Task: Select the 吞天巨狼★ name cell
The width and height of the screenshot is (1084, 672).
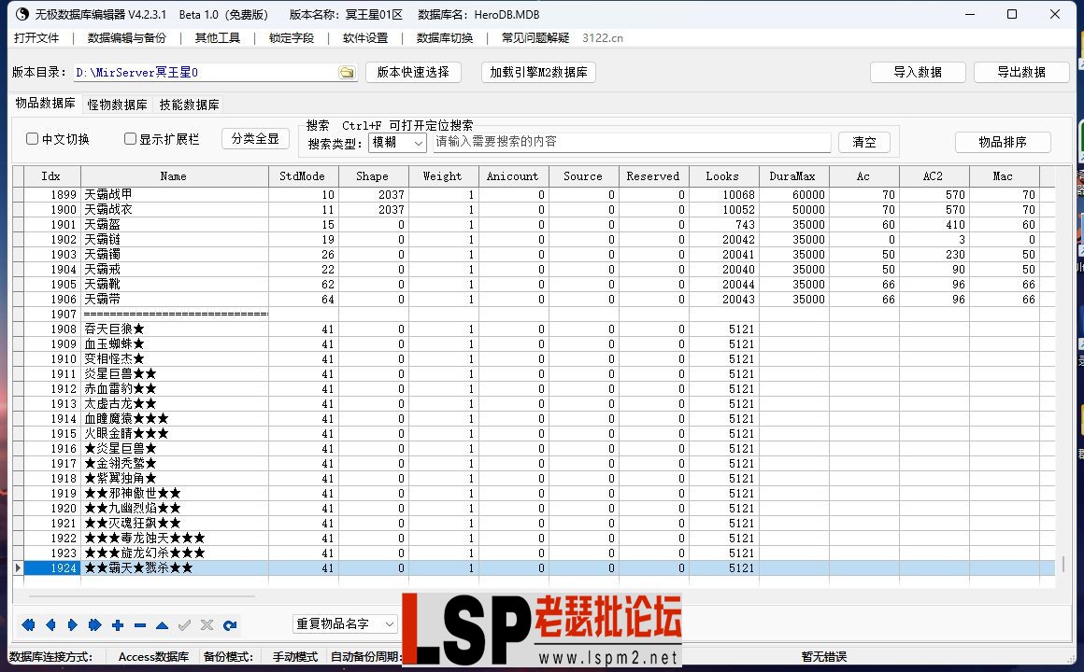Action: click(174, 329)
